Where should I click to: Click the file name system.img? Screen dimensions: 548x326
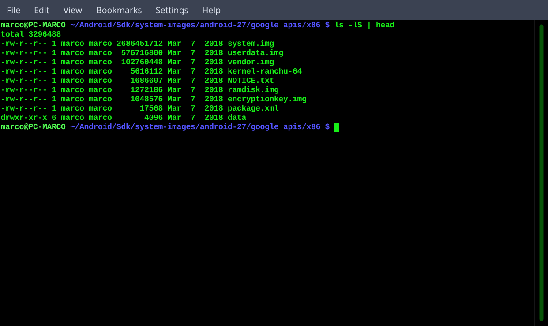click(x=251, y=44)
